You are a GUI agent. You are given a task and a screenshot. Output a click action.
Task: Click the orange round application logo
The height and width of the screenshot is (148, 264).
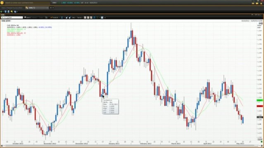tap(2, 3)
